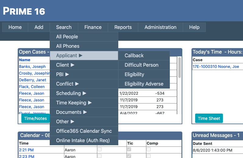Viewport: 243px width, 158px height.
Task: Click the 1/22/2022 date cell
Action: pos(129,93)
